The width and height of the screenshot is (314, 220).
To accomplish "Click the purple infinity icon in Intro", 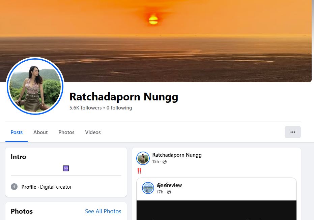I will pos(66,168).
